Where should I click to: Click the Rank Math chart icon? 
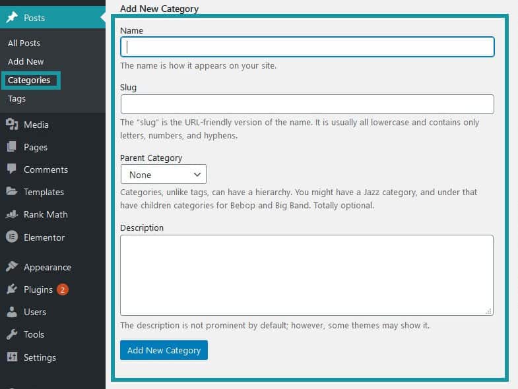(x=11, y=214)
